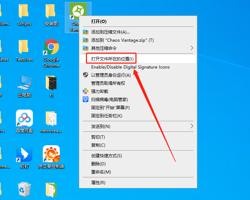Select the Google Chrome desktop icon
The image size is (250, 200).
pos(51,47)
